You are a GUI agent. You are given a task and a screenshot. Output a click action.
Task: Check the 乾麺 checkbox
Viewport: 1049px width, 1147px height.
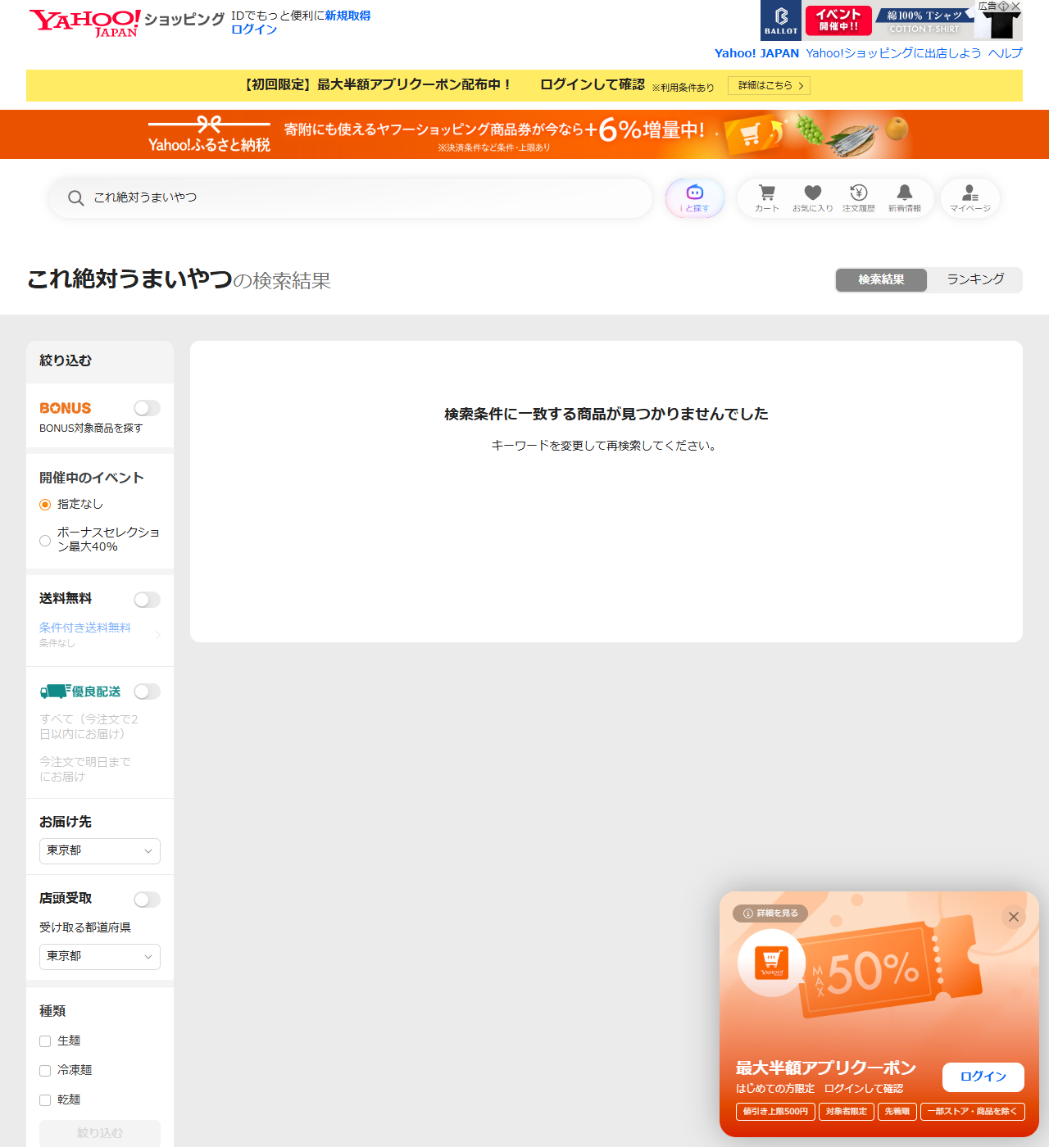45,1100
